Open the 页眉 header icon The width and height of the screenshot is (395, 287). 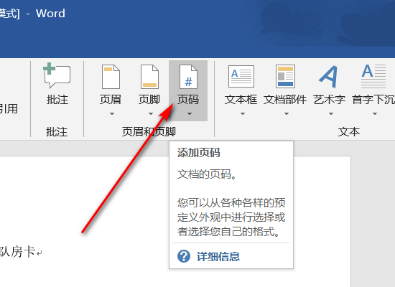pos(111,77)
